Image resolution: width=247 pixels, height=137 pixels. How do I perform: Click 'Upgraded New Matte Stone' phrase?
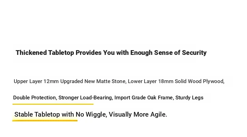click(x=93, y=82)
